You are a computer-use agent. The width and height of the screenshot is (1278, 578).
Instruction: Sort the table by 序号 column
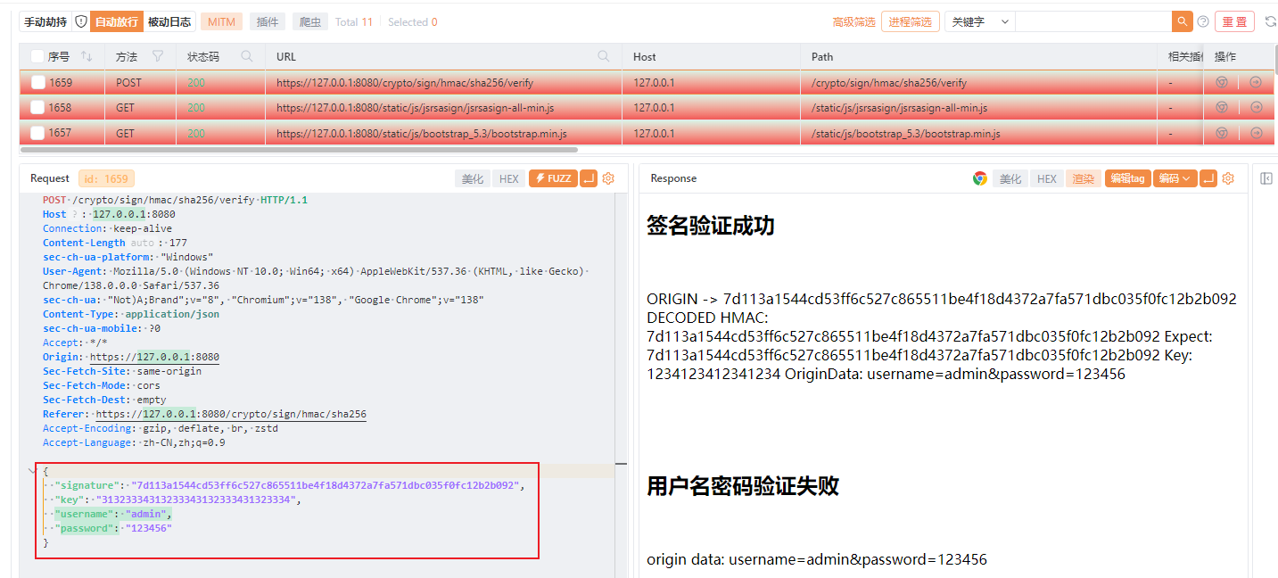tap(87, 56)
